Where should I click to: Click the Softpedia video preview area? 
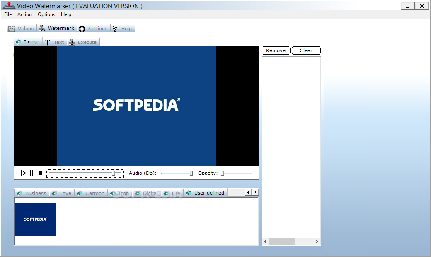(x=136, y=106)
